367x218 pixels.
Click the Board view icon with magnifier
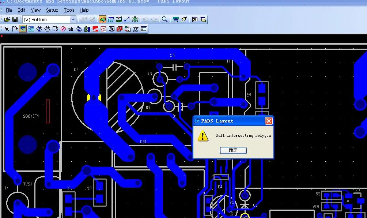pyautogui.click(x=175, y=19)
